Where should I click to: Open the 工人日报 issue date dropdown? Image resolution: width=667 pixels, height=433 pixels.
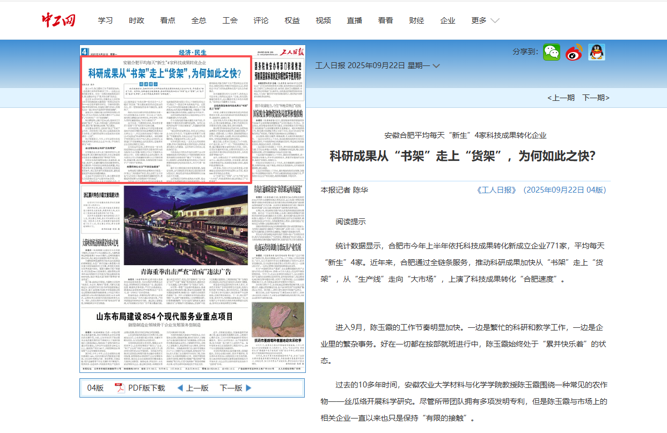[436, 66]
